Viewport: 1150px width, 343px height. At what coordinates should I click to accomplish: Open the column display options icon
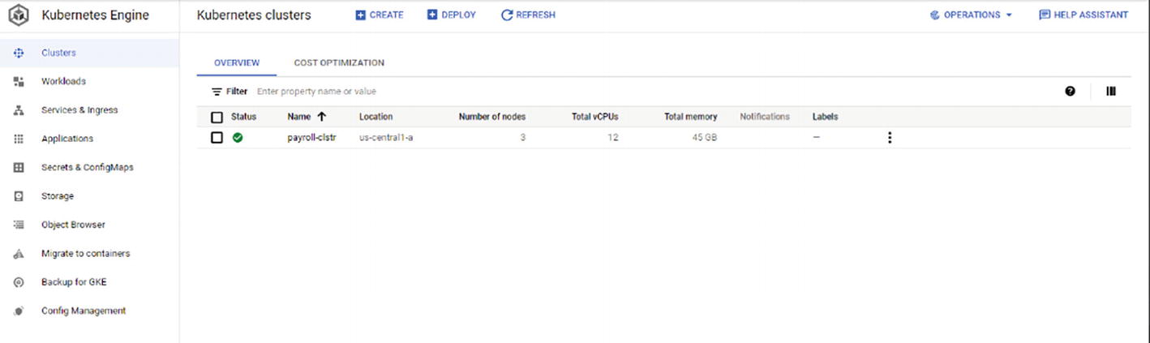click(x=1111, y=91)
